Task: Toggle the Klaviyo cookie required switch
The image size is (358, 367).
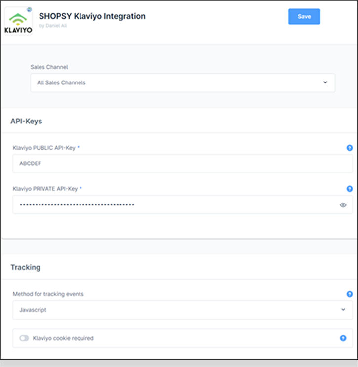Action: pos(24,338)
